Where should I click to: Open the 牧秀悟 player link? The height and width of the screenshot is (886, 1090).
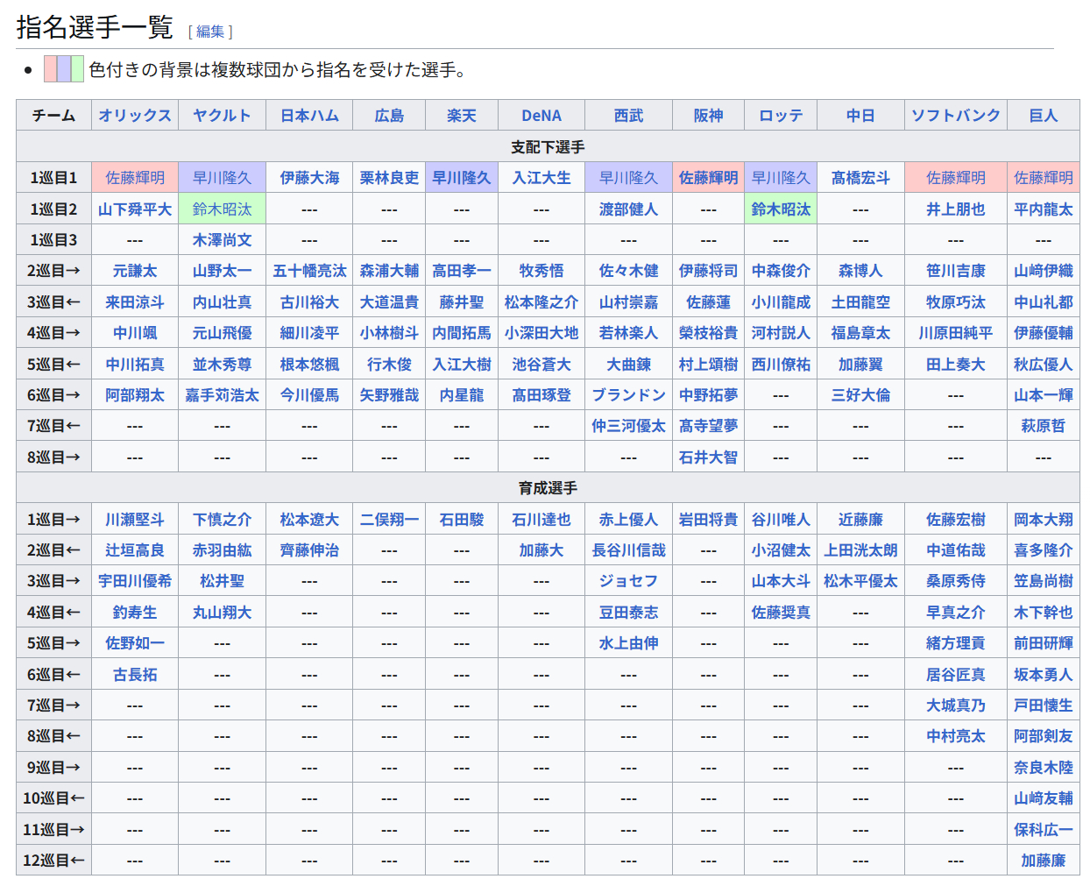(x=541, y=272)
